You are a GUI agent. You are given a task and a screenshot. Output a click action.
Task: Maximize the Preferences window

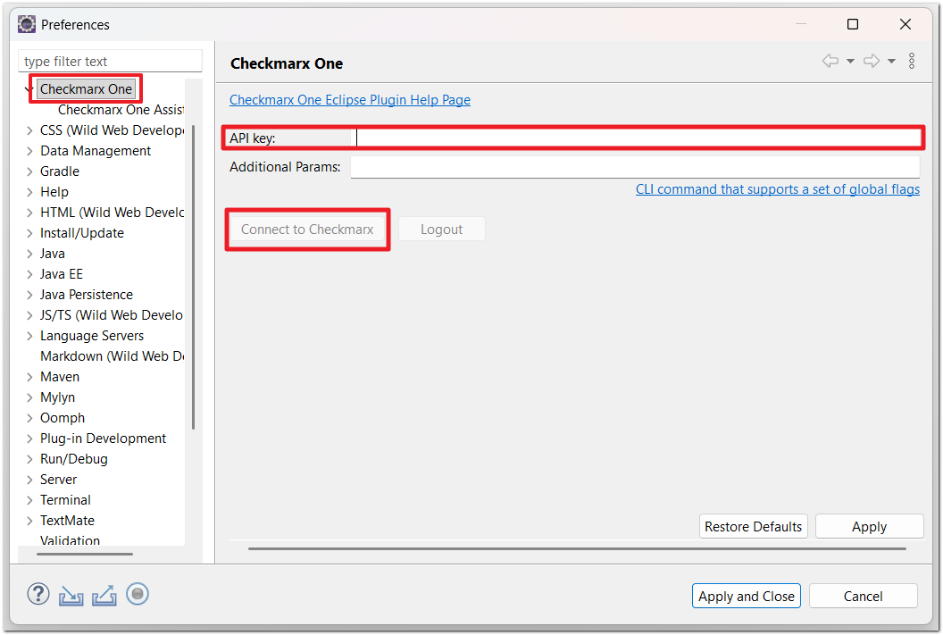[852, 24]
